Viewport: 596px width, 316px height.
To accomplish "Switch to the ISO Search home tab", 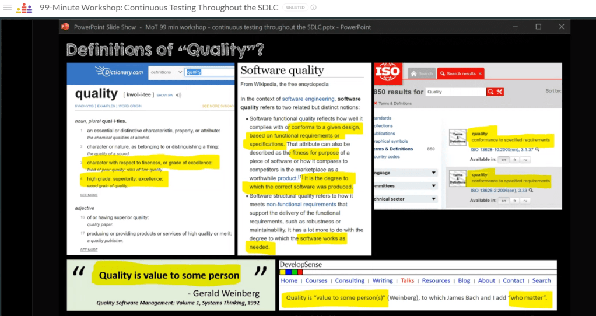I will 422,73.
